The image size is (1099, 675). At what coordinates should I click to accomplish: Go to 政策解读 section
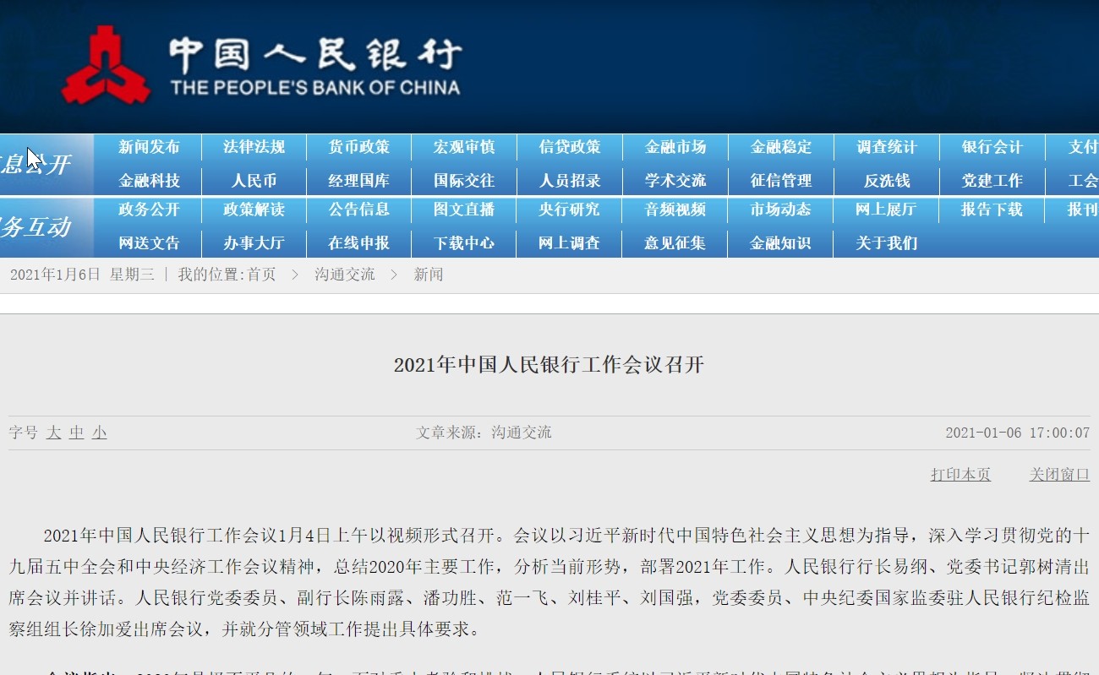coord(254,210)
